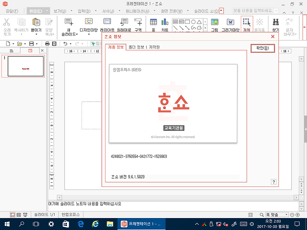Expand the Design Template dropdown arrow

point(89,34)
